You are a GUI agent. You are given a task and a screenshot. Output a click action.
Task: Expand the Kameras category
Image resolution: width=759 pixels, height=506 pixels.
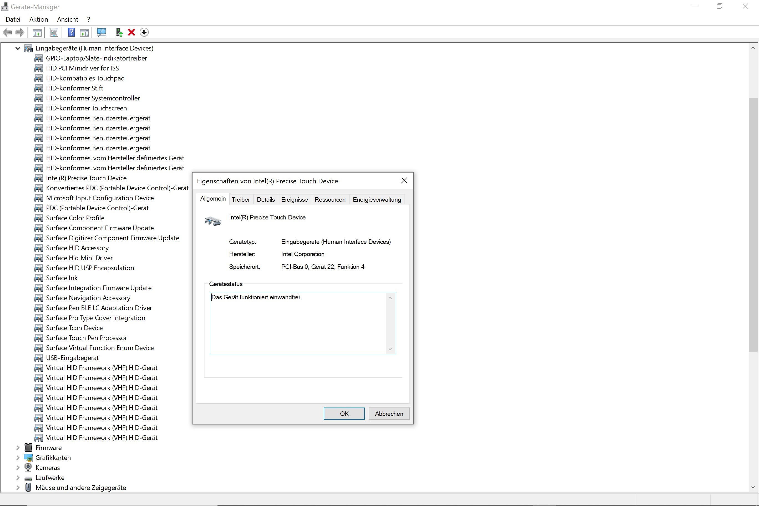[18, 468]
